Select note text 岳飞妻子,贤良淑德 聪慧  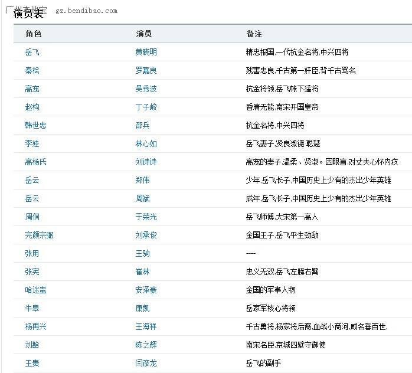[x=283, y=143]
